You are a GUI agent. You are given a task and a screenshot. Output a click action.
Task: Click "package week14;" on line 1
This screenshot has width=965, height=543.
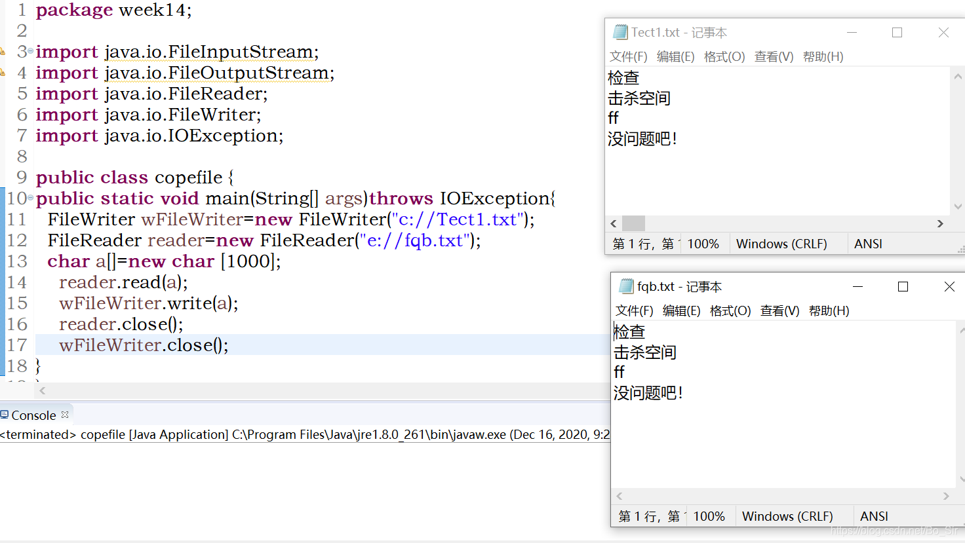point(114,10)
